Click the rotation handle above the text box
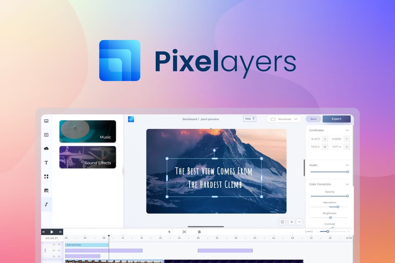Viewport: 395px width, 263px height. (214, 150)
